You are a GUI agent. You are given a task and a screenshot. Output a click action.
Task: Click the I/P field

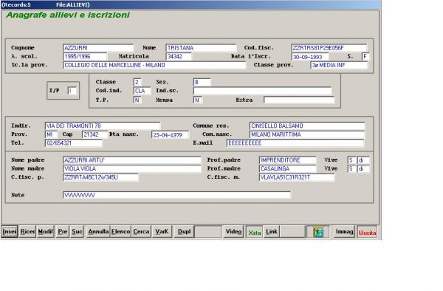pos(72,91)
